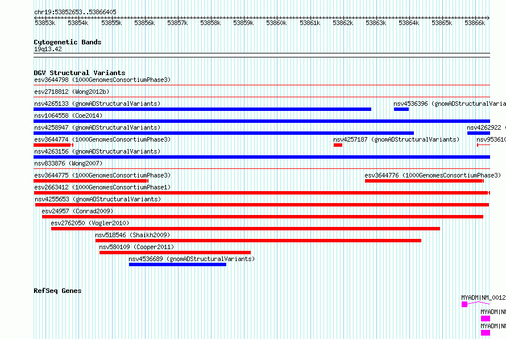
Task: Click the 53866k ruler tick label
Action: point(475,23)
